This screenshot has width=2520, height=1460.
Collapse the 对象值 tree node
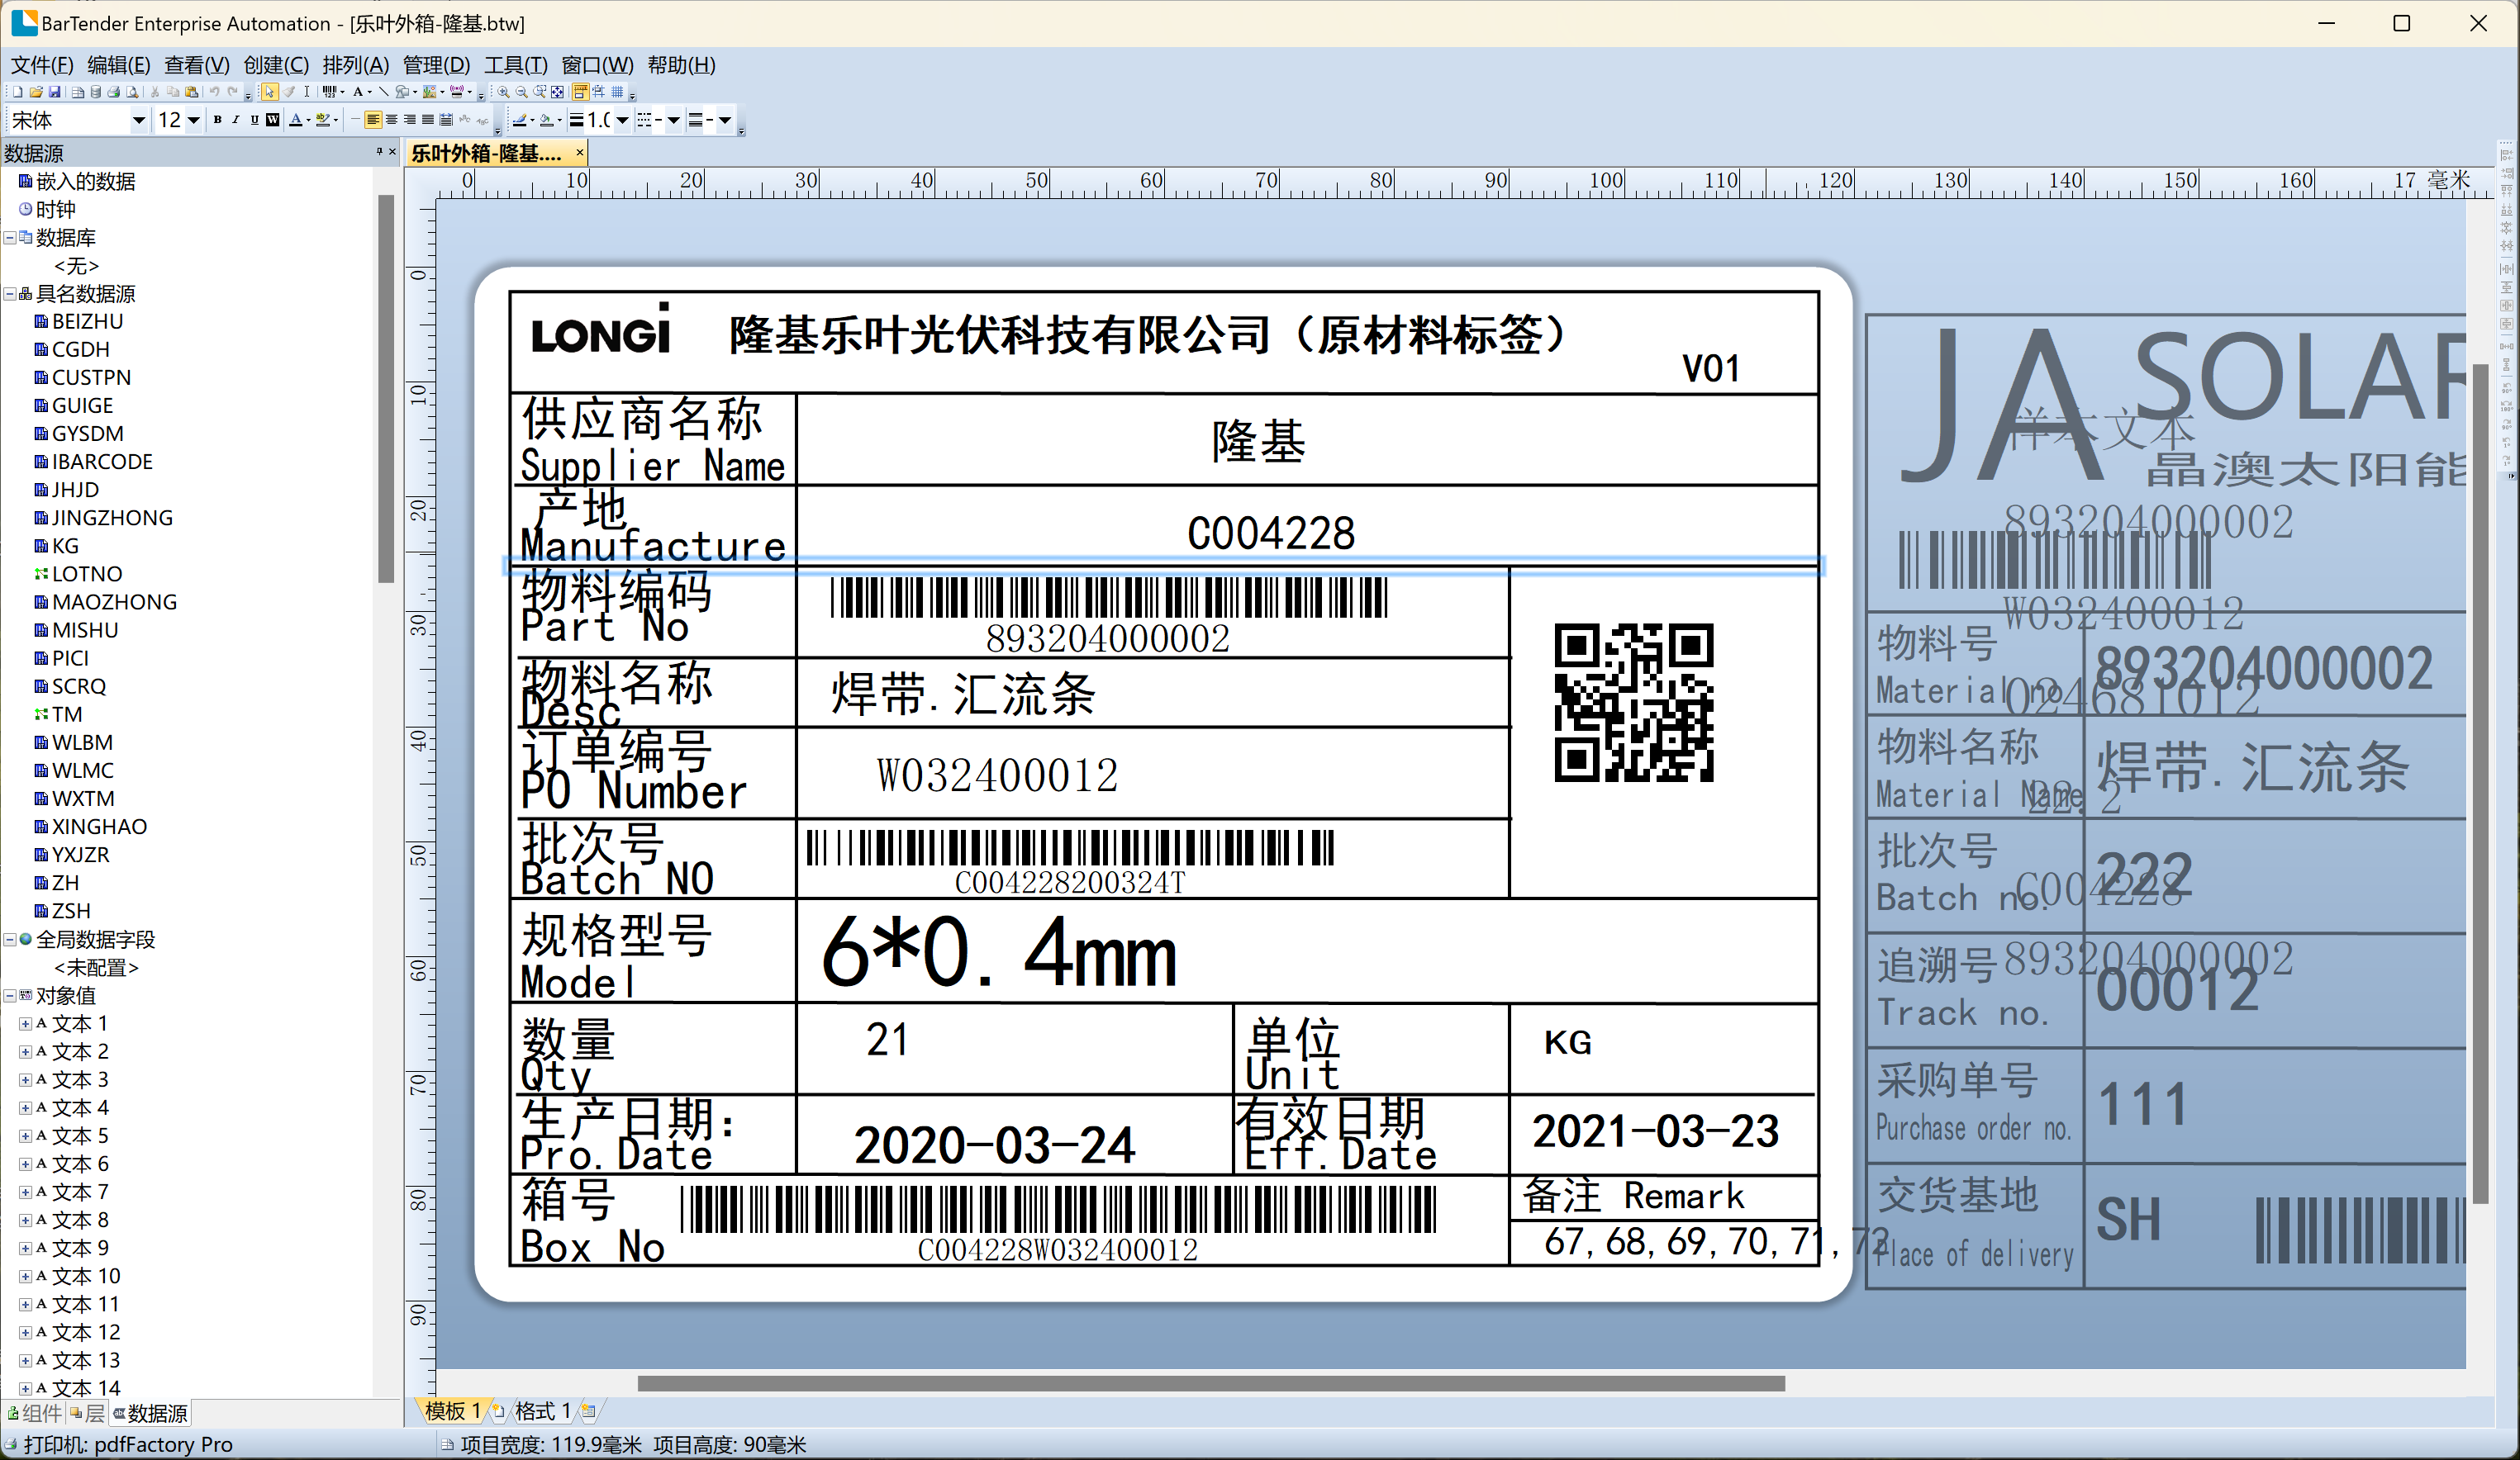point(9,995)
